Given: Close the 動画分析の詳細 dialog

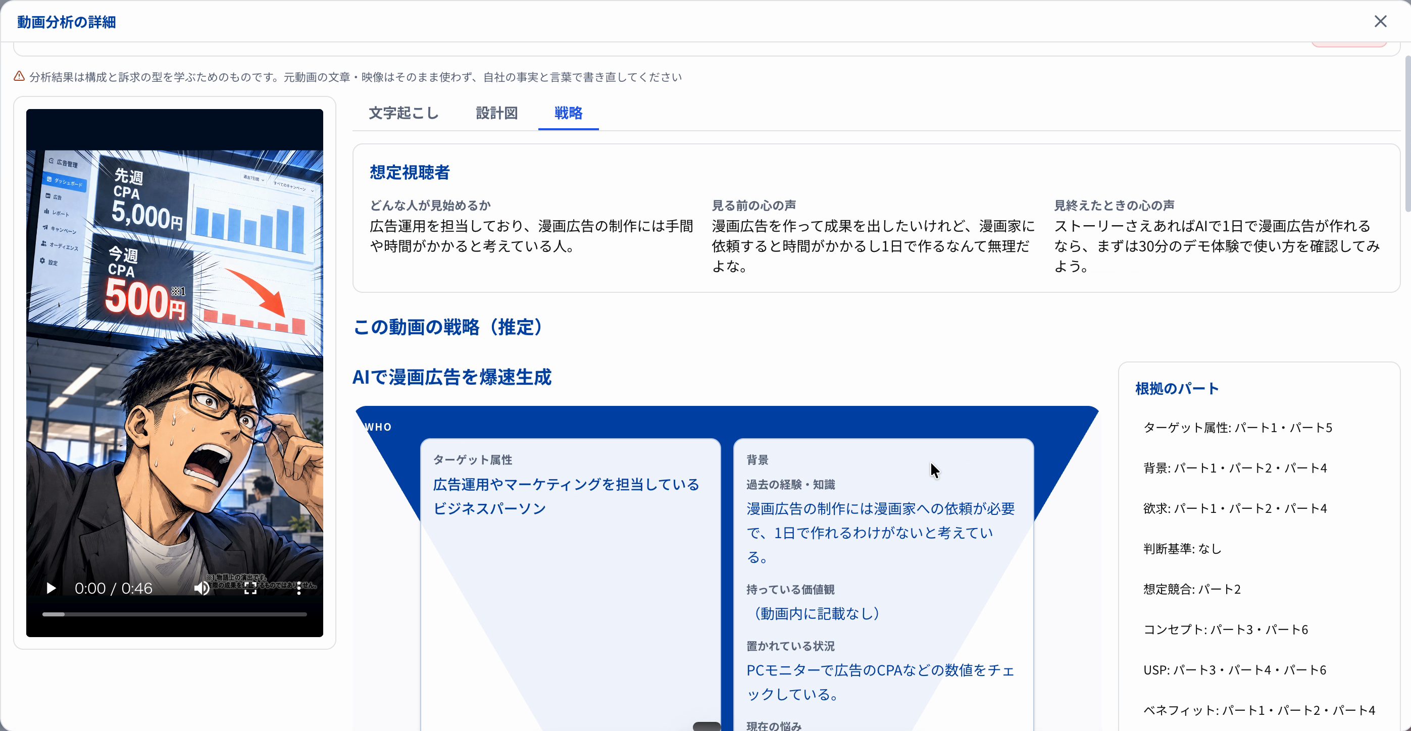Looking at the screenshot, I should pyautogui.click(x=1380, y=21).
